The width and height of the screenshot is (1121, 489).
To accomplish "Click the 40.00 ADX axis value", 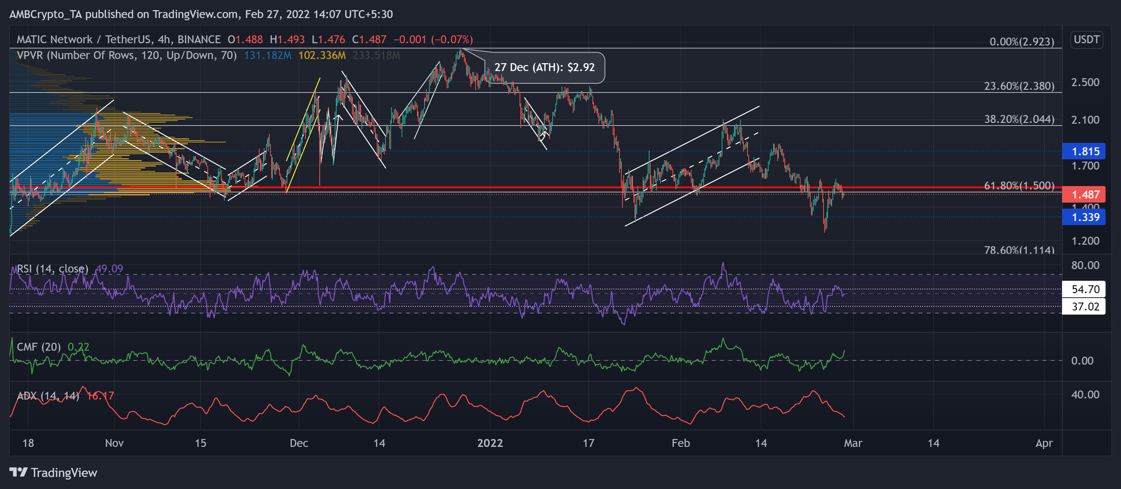I will 1085,395.
